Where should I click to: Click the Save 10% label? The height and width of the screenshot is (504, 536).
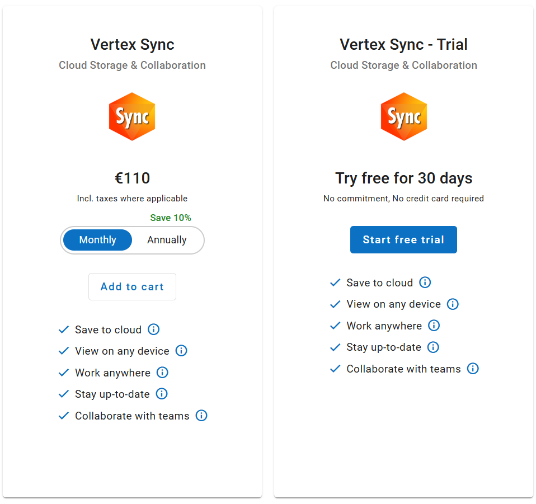pyautogui.click(x=171, y=218)
